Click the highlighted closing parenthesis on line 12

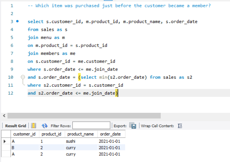click(117, 93)
